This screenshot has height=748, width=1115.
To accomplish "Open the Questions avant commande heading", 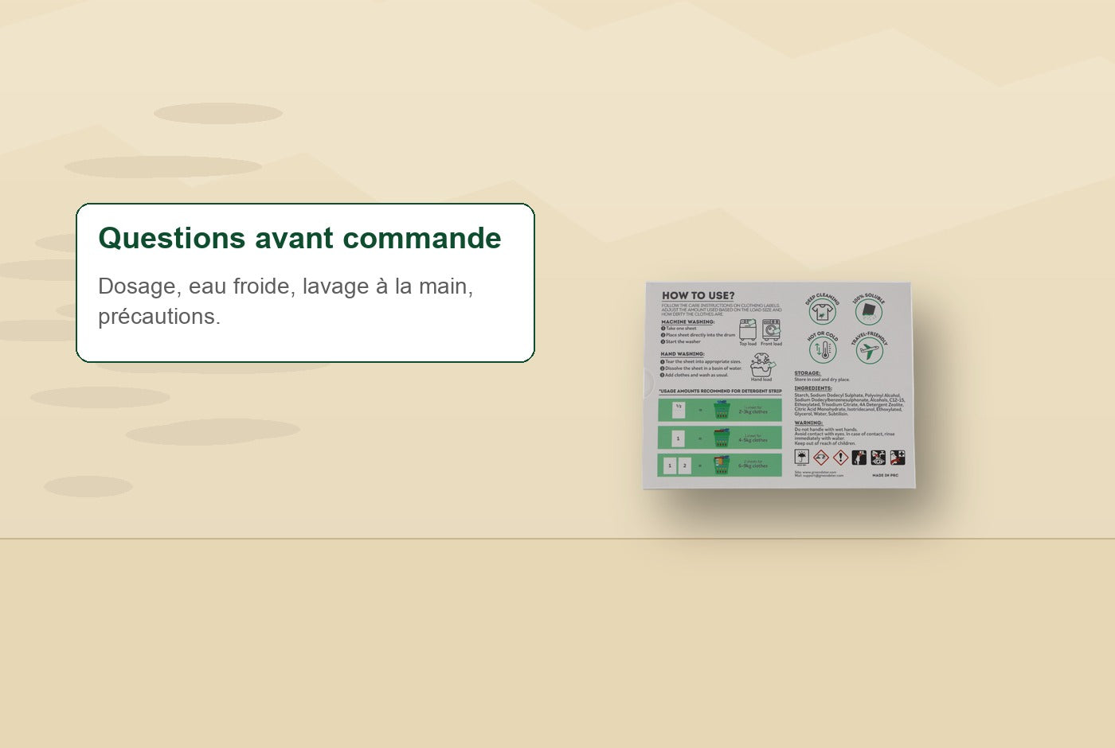I will click(299, 238).
